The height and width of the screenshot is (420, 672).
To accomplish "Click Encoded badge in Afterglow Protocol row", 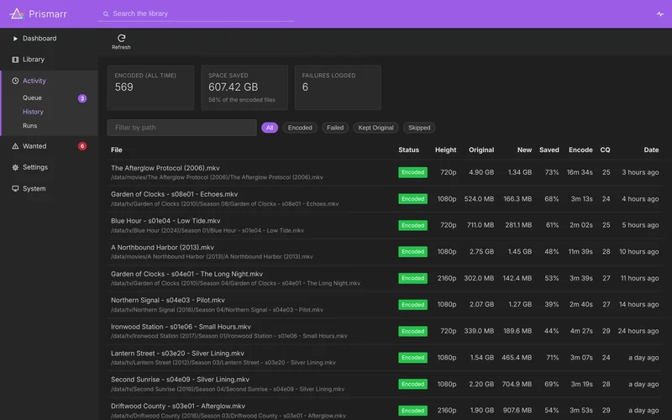I will point(412,172).
